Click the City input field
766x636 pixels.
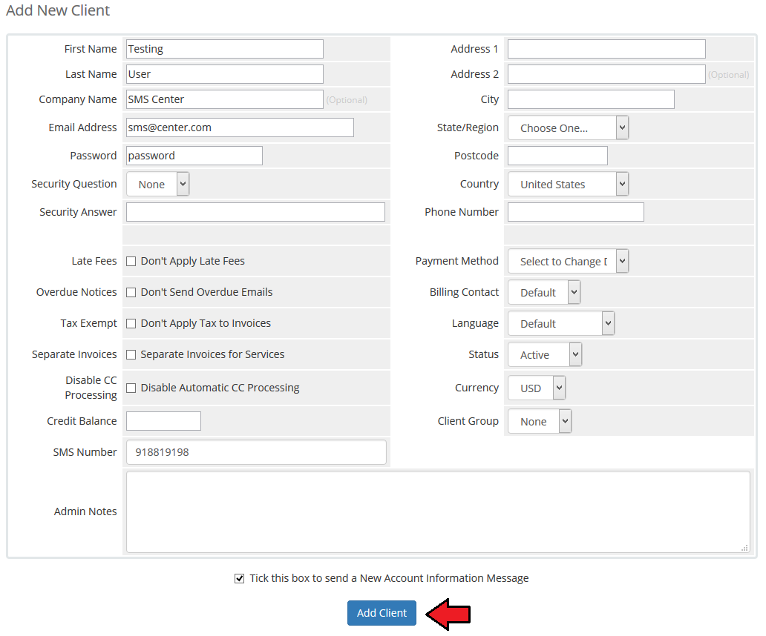point(591,99)
